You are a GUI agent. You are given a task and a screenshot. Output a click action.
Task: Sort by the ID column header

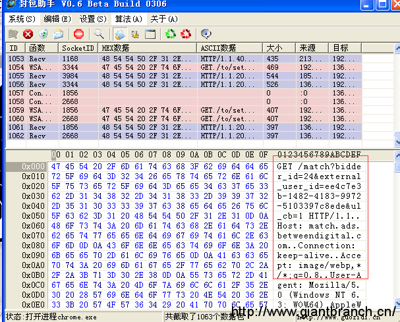15,48
